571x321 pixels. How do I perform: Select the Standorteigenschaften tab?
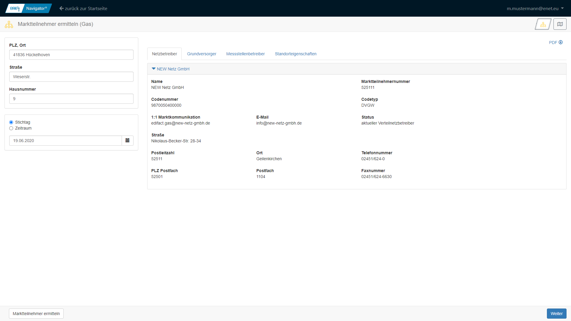[295, 54]
